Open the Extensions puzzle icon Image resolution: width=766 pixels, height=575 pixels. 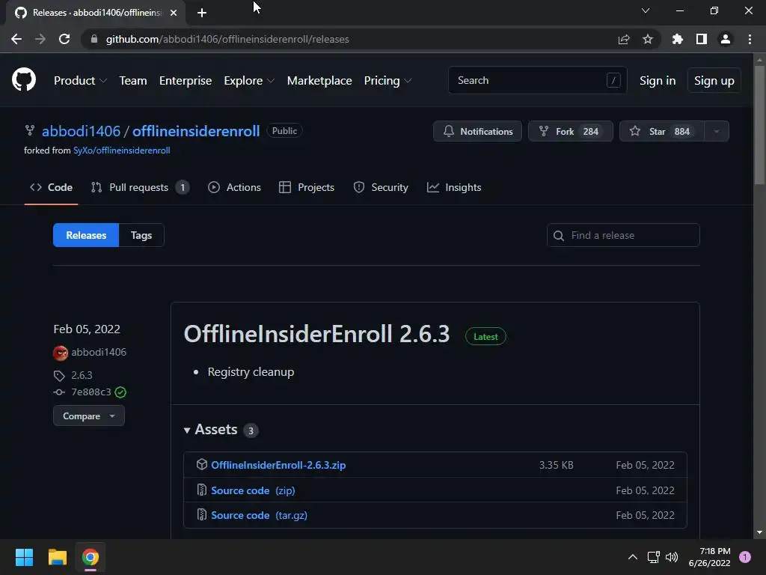click(x=678, y=39)
